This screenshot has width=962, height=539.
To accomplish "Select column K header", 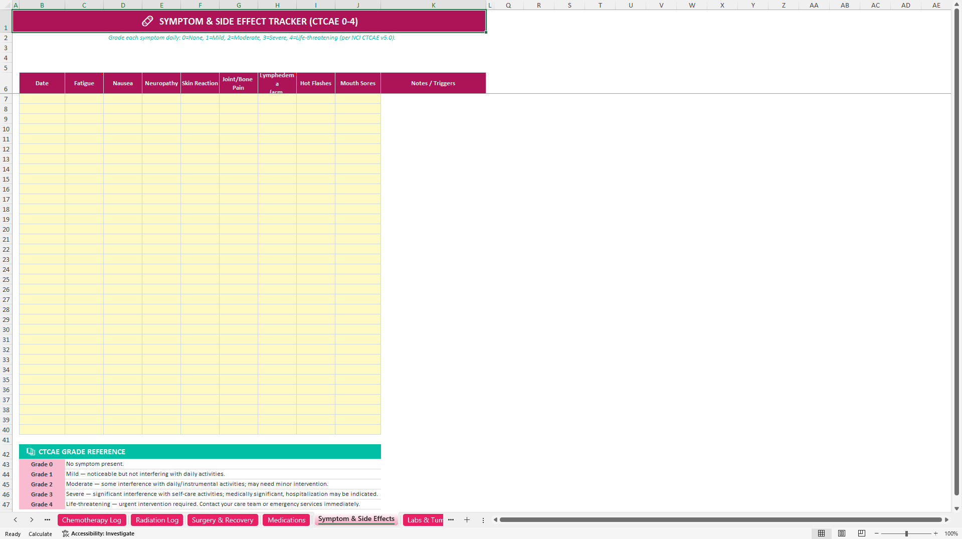I will point(433,6).
